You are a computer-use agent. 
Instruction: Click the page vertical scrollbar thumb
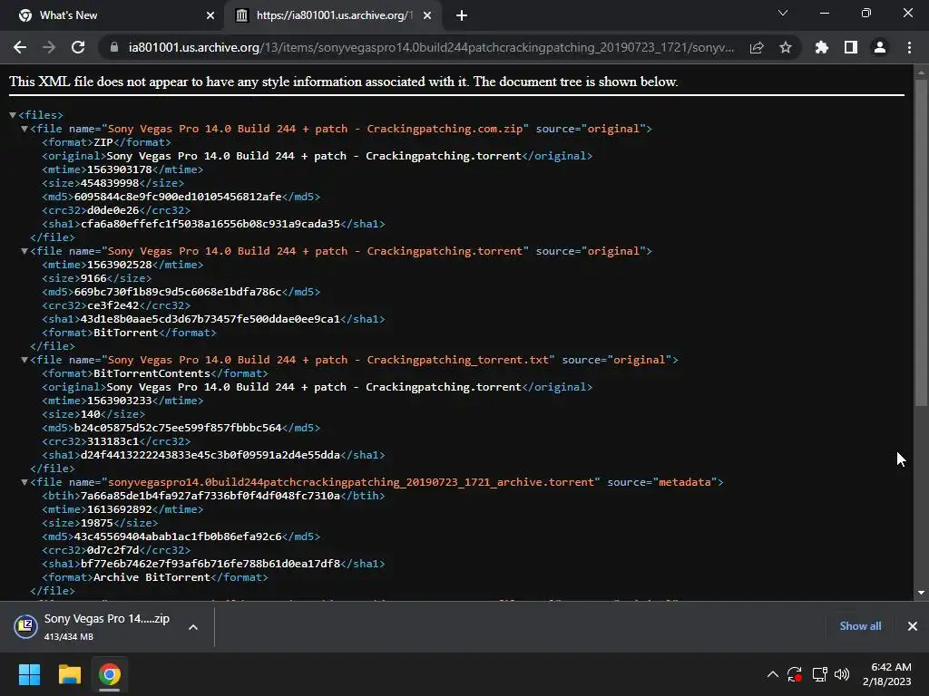pyautogui.click(x=921, y=243)
